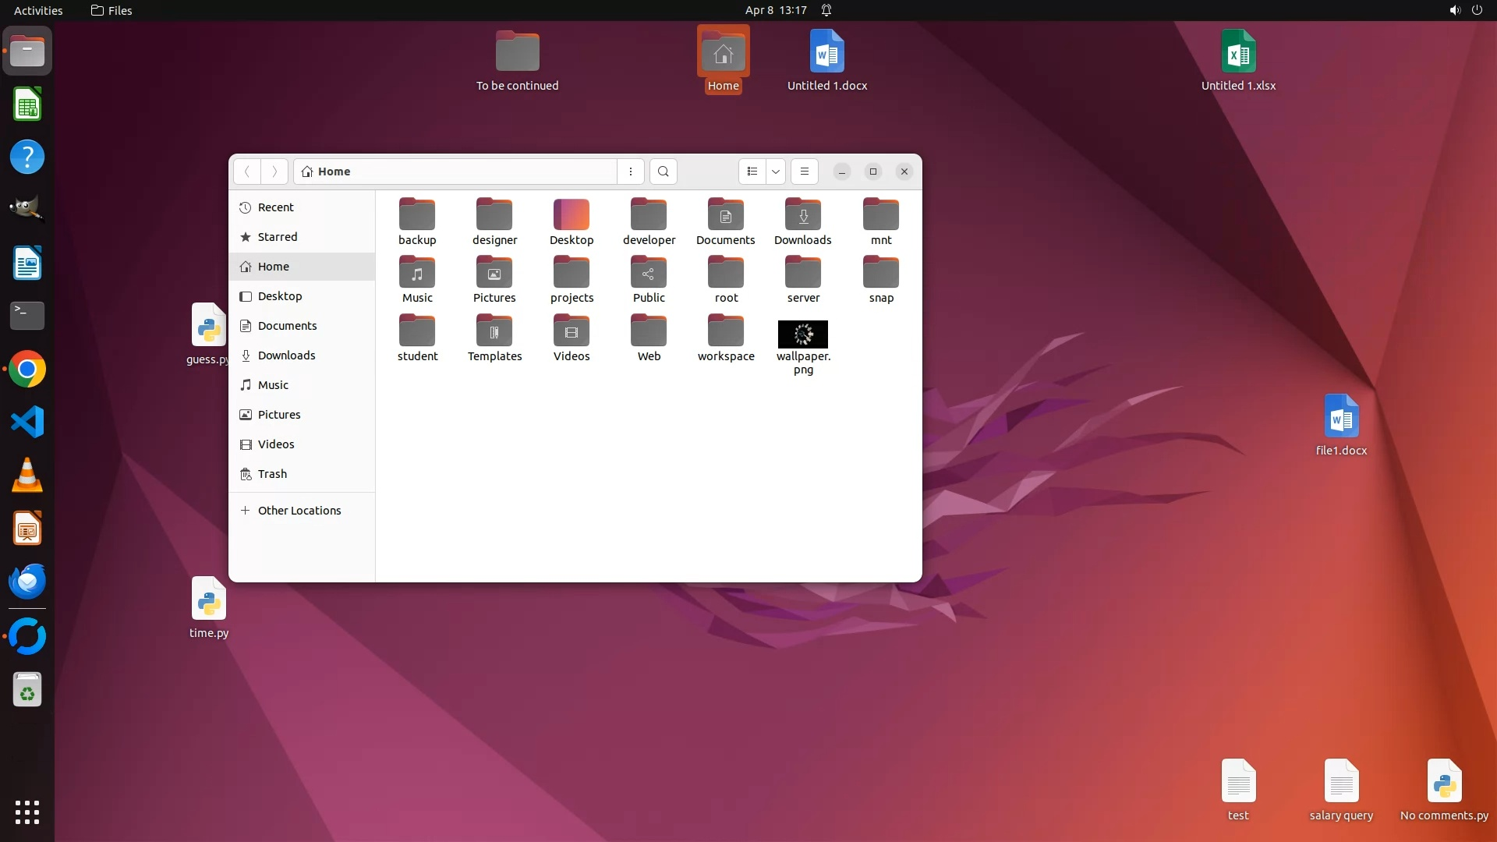Go to Trash in the sidebar
Viewport: 1497px width, 842px height.
272,474
